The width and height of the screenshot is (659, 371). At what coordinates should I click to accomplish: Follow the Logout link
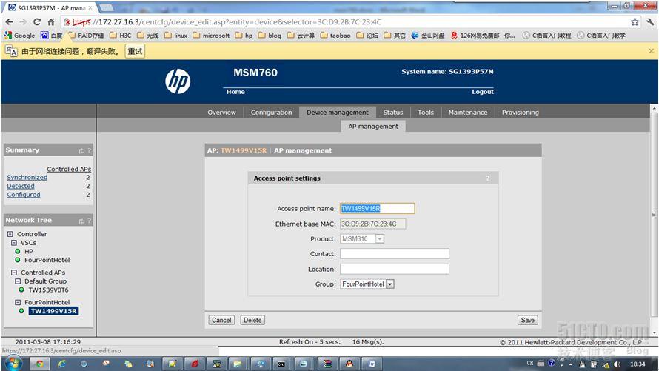(x=483, y=92)
